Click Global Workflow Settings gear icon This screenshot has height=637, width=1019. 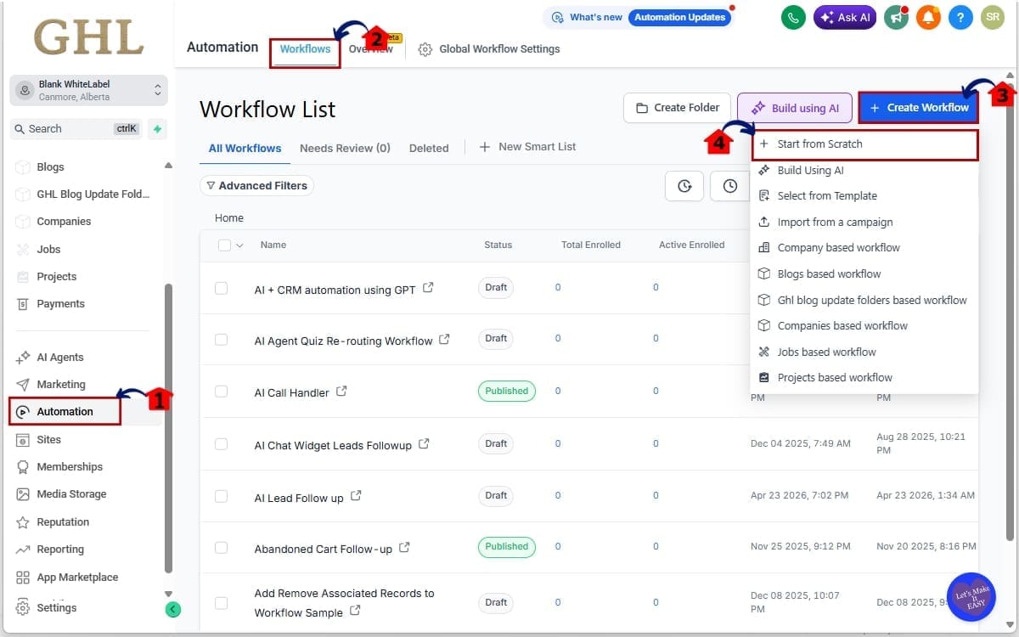click(425, 49)
